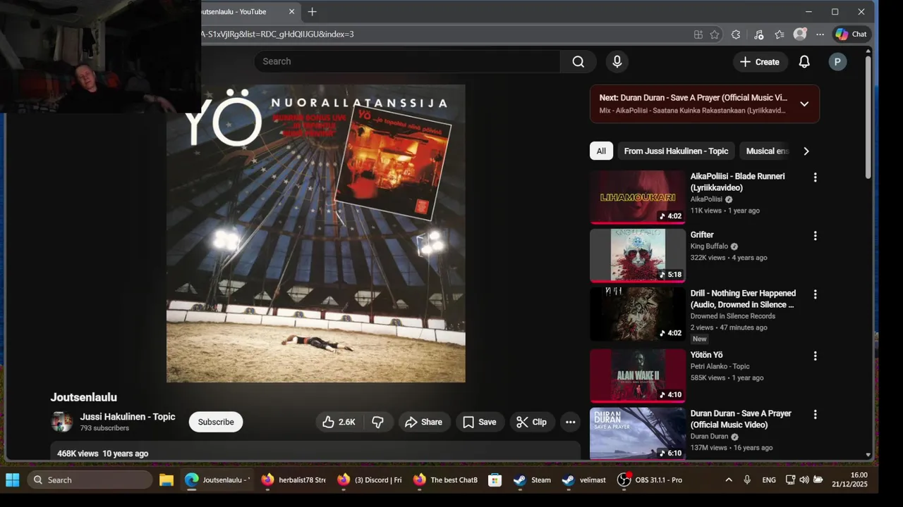Open the Grifter video thumbnail

638,256
